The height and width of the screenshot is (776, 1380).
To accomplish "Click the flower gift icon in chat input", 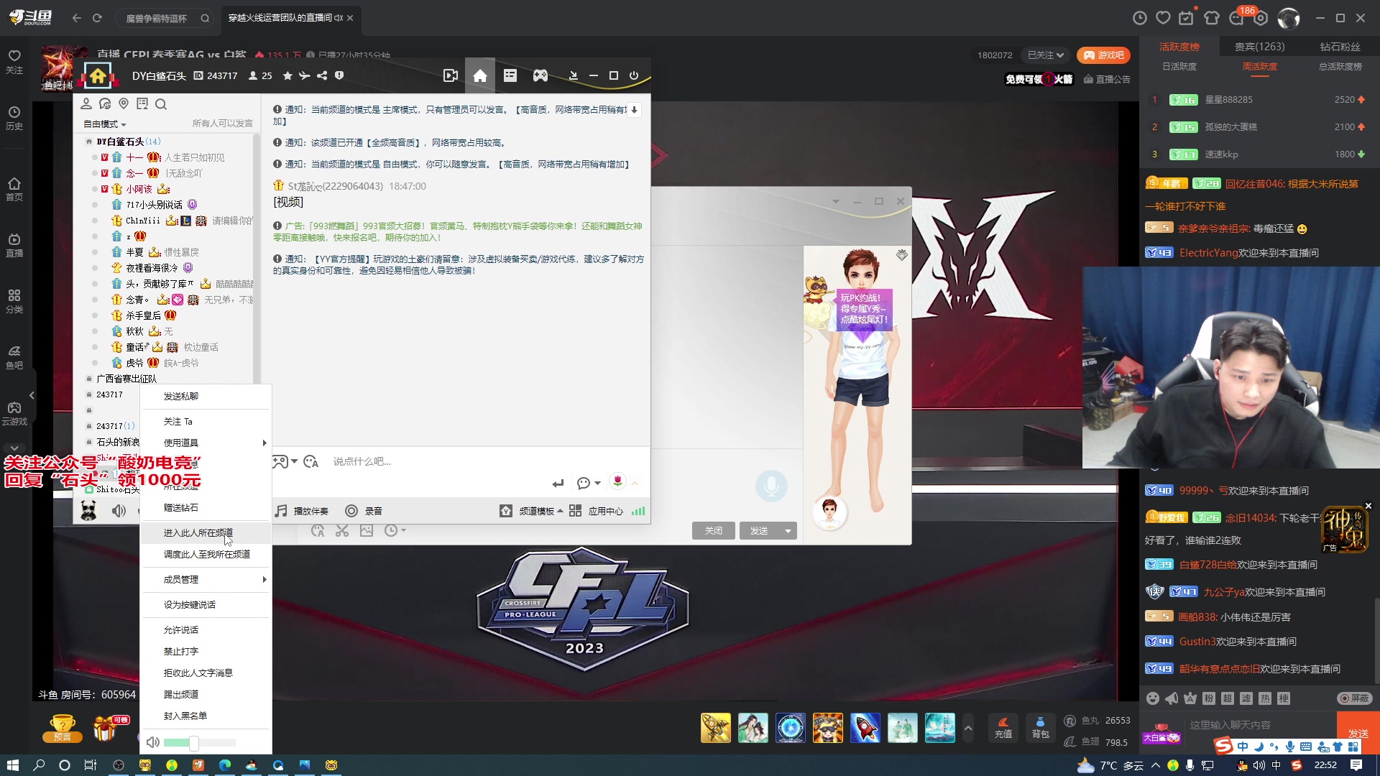I will (617, 481).
